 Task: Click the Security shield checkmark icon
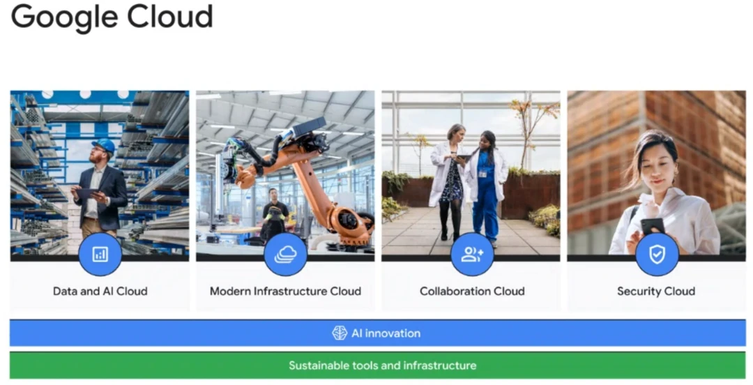(x=657, y=255)
